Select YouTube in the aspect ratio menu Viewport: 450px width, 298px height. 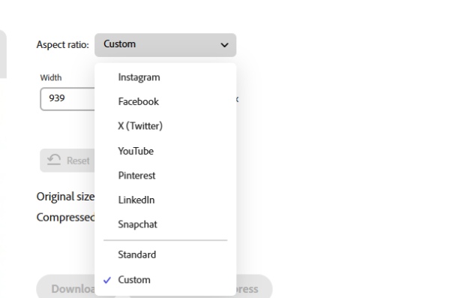[x=165, y=151]
